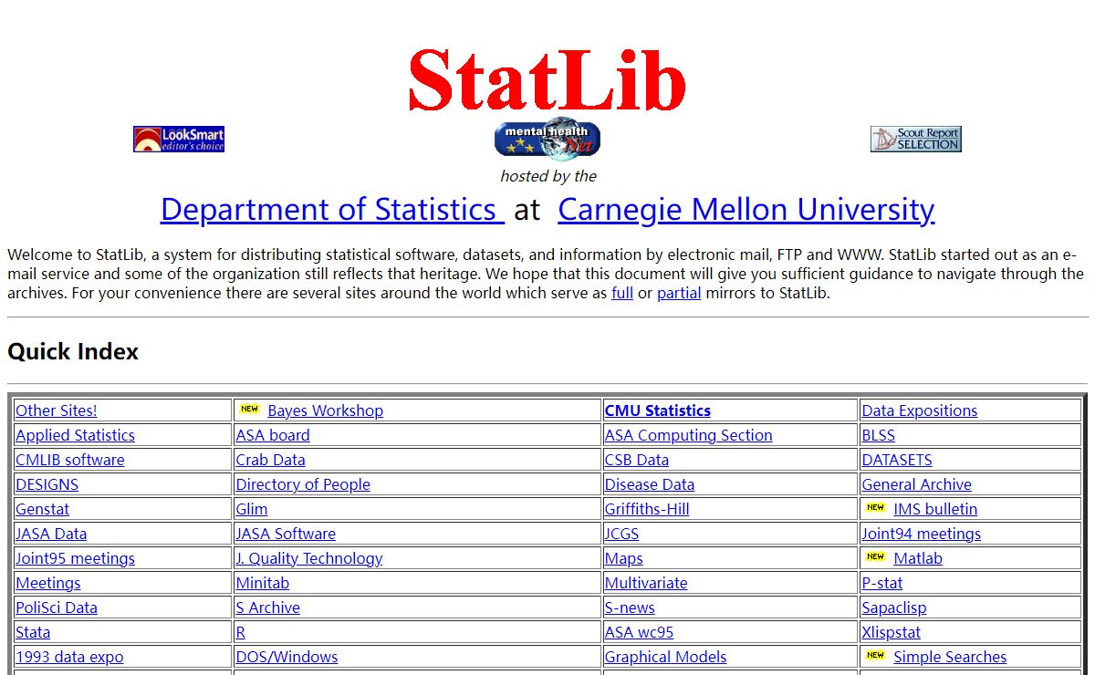Click the NEW icon beside IMS bulletin
This screenshot has width=1095, height=675.
(875, 508)
